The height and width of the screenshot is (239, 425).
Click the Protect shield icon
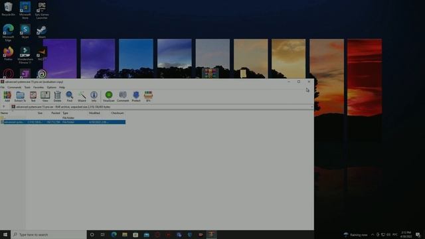coord(136,96)
